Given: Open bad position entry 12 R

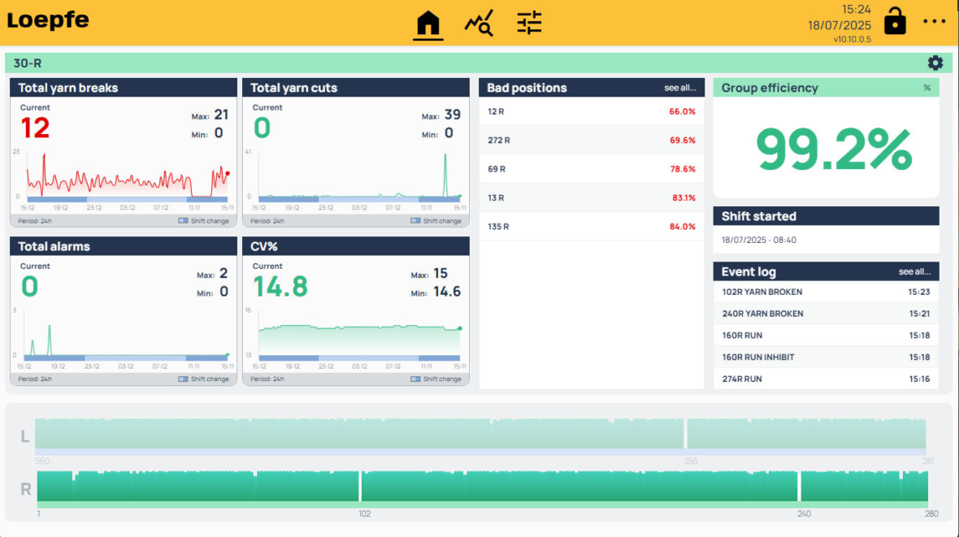Looking at the screenshot, I should (x=591, y=111).
